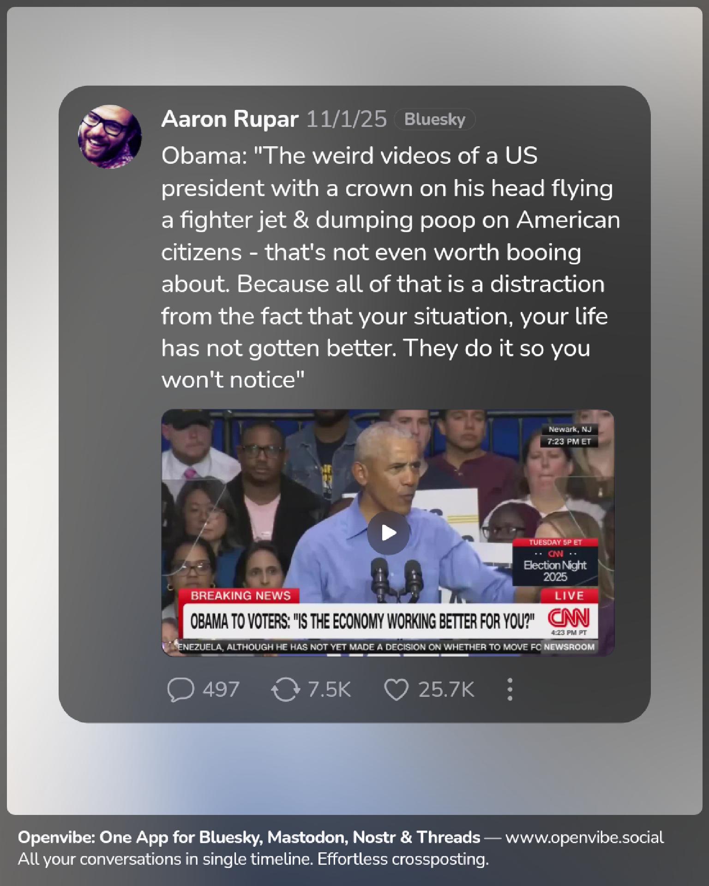Open Aaron Rupar's profile avatar
This screenshot has width=709, height=886.
click(x=110, y=137)
